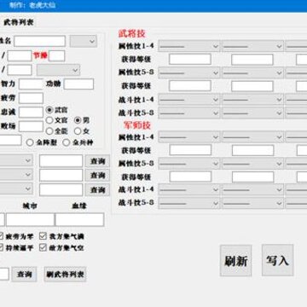This screenshot has width=307, height=307.
Task: Open the dropdown left of the lowest 查询 row
Action: point(16,188)
